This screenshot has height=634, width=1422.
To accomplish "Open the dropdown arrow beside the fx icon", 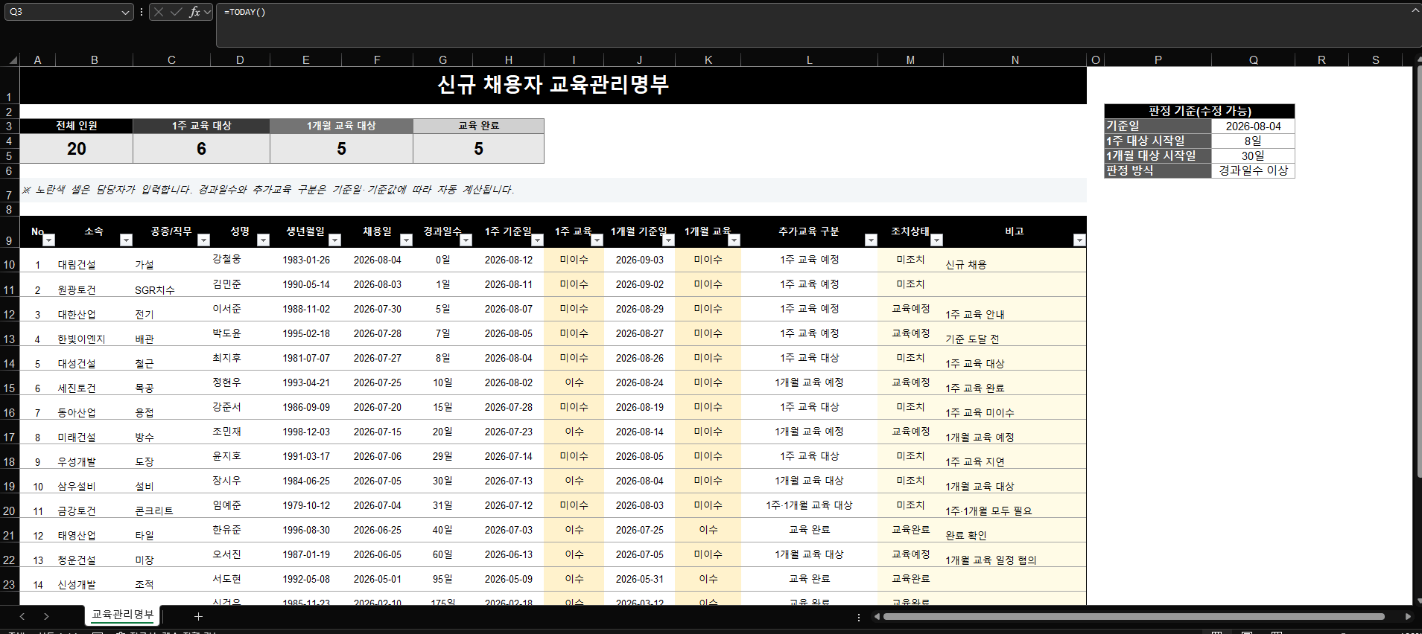I will pyautogui.click(x=208, y=12).
